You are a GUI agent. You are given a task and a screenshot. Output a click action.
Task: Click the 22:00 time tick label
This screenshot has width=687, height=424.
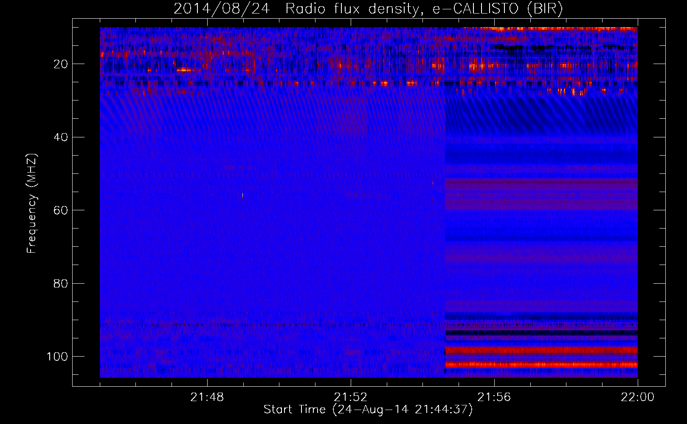click(x=637, y=397)
